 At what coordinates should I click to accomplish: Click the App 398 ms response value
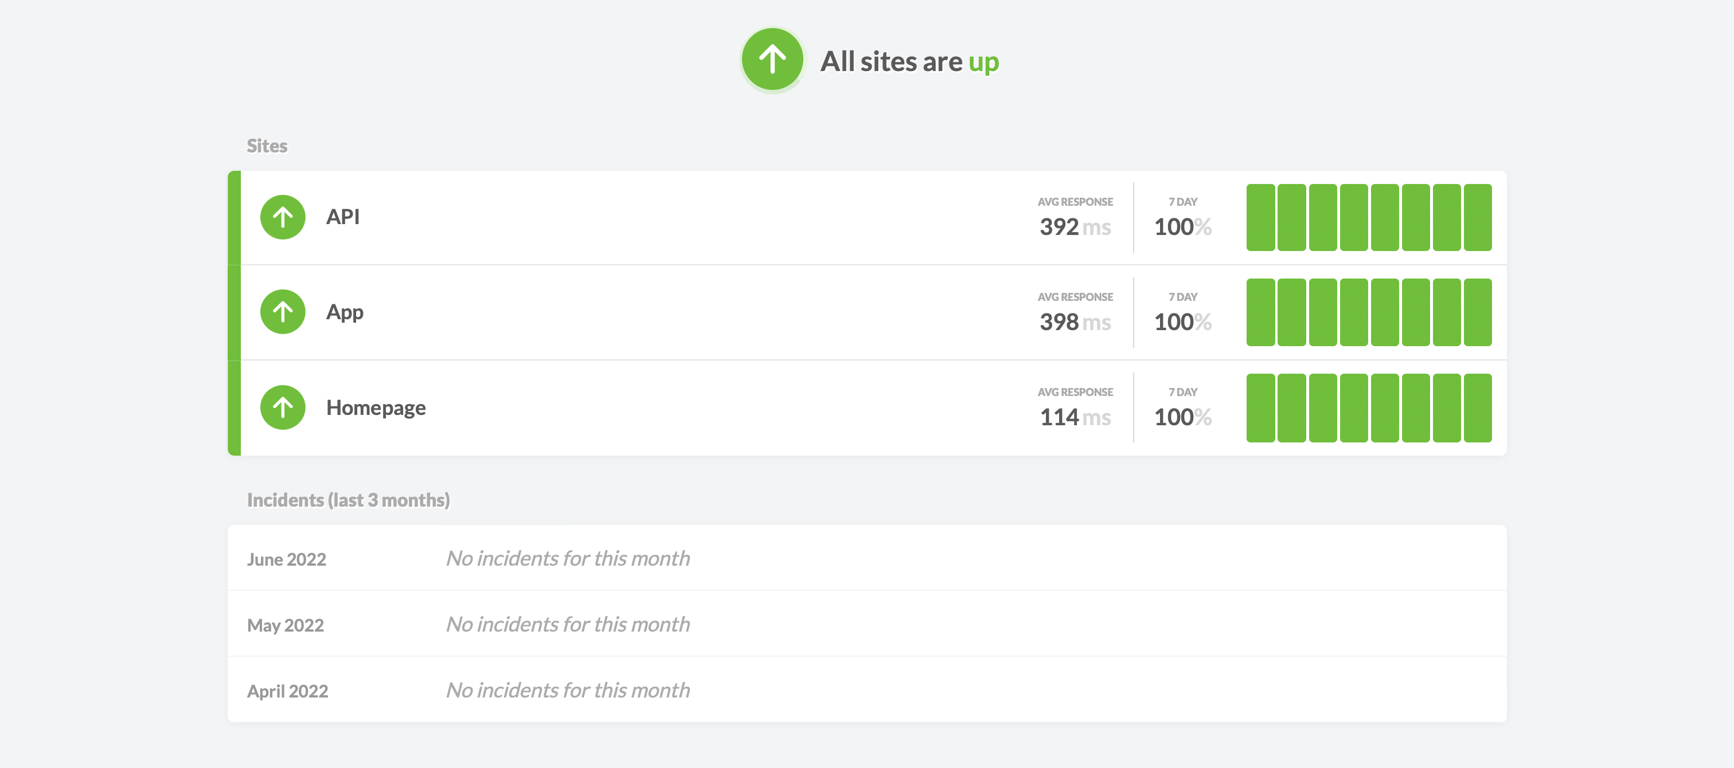pos(1075,322)
